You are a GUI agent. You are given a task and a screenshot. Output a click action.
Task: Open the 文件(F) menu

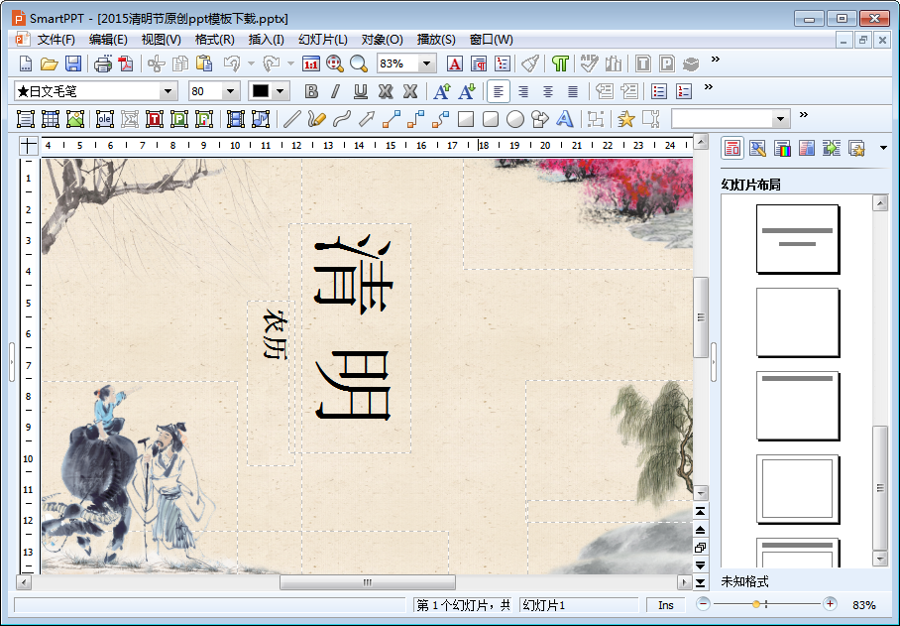click(56, 40)
